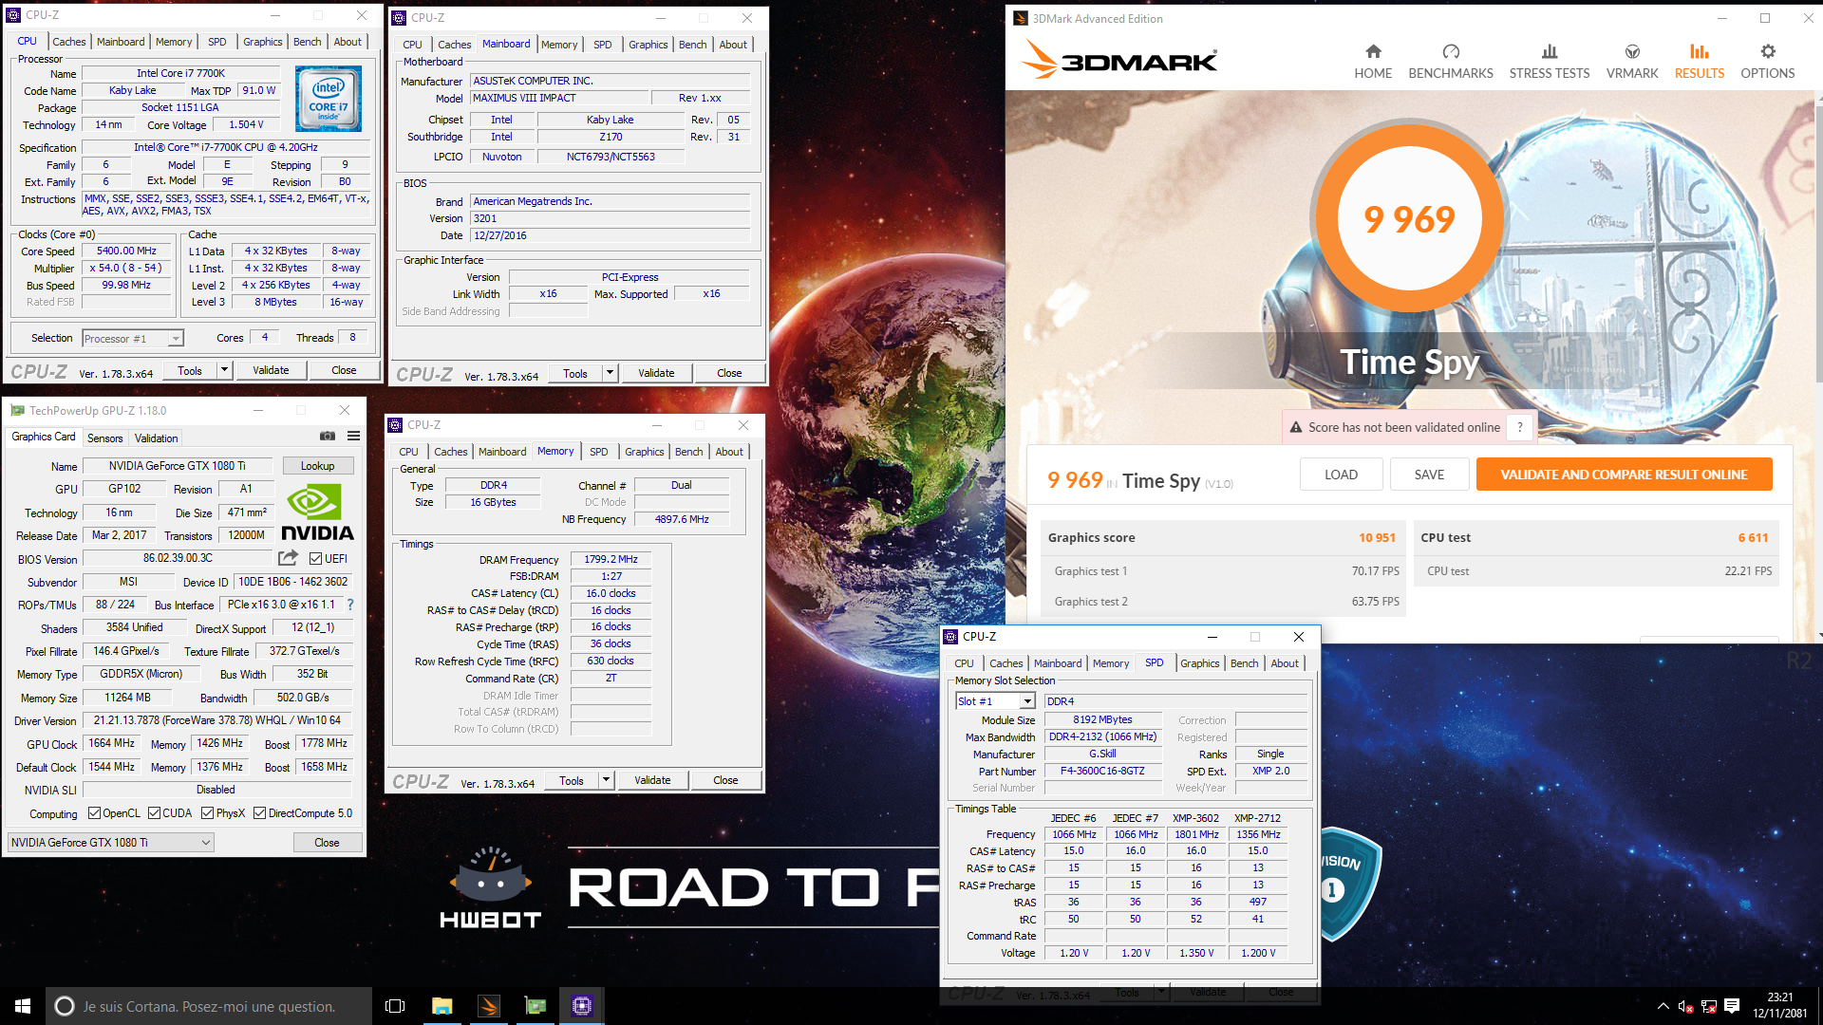Switch to Caches tab in CPU-Z CPU window
The width and height of the screenshot is (1823, 1025).
[68, 42]
